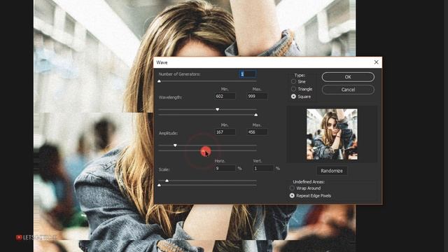Click the Amplitude minimum slider handle
The height and width of the screenshot is (252, 448).
175,146
